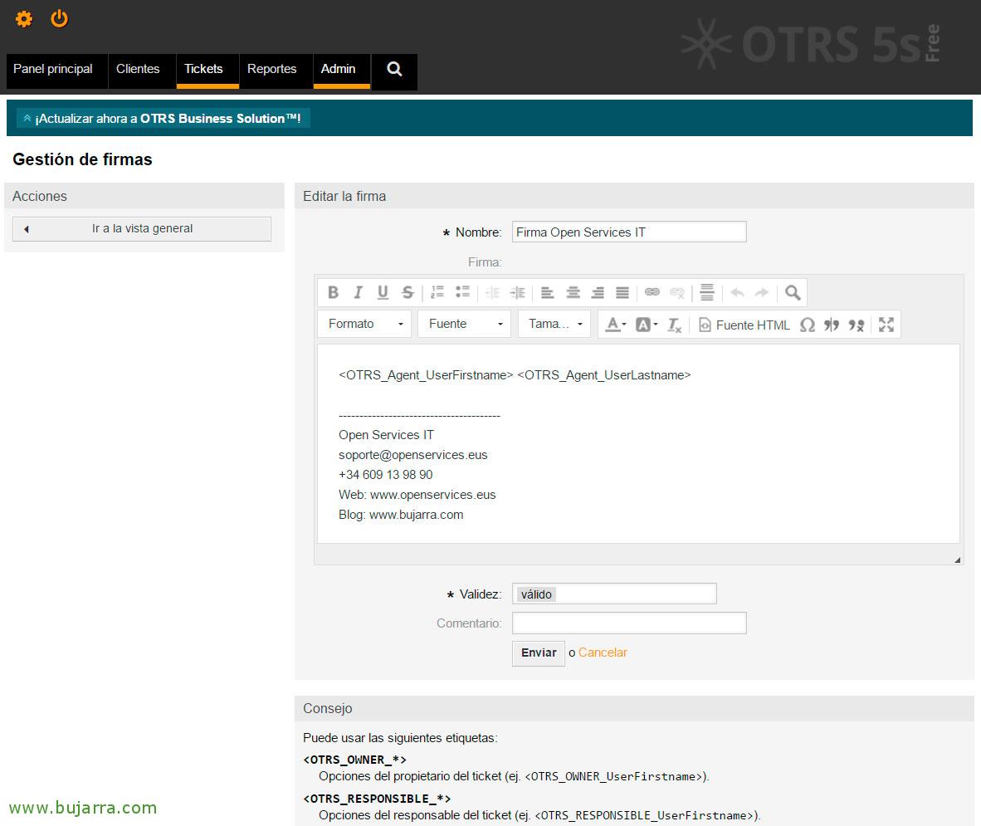
Task: Maximize the editor with fullscreen icon
Action: point(886,325)
